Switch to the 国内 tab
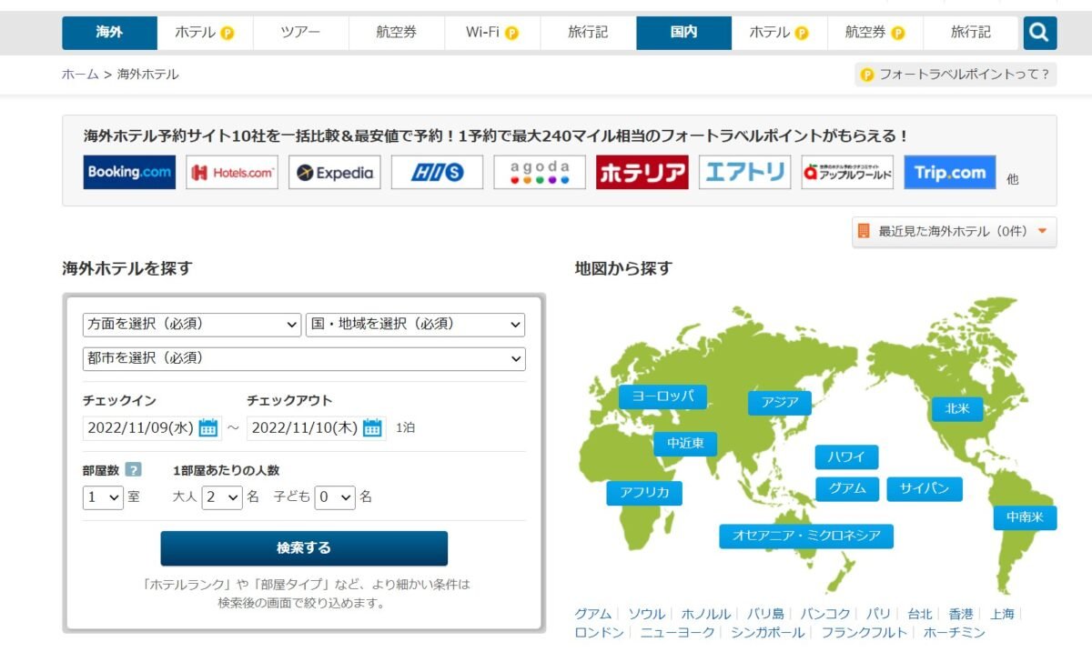The width and height of the screenshot is (1092, 652). coord(683,32)
